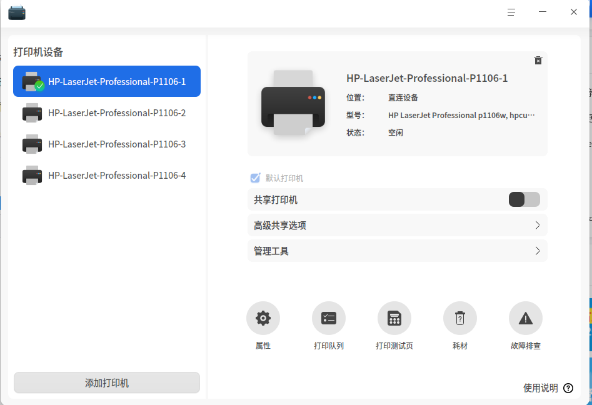This screenshot has height=405, width=592.
Task: Click the printer name heading in details card
Action: point(427,78)
